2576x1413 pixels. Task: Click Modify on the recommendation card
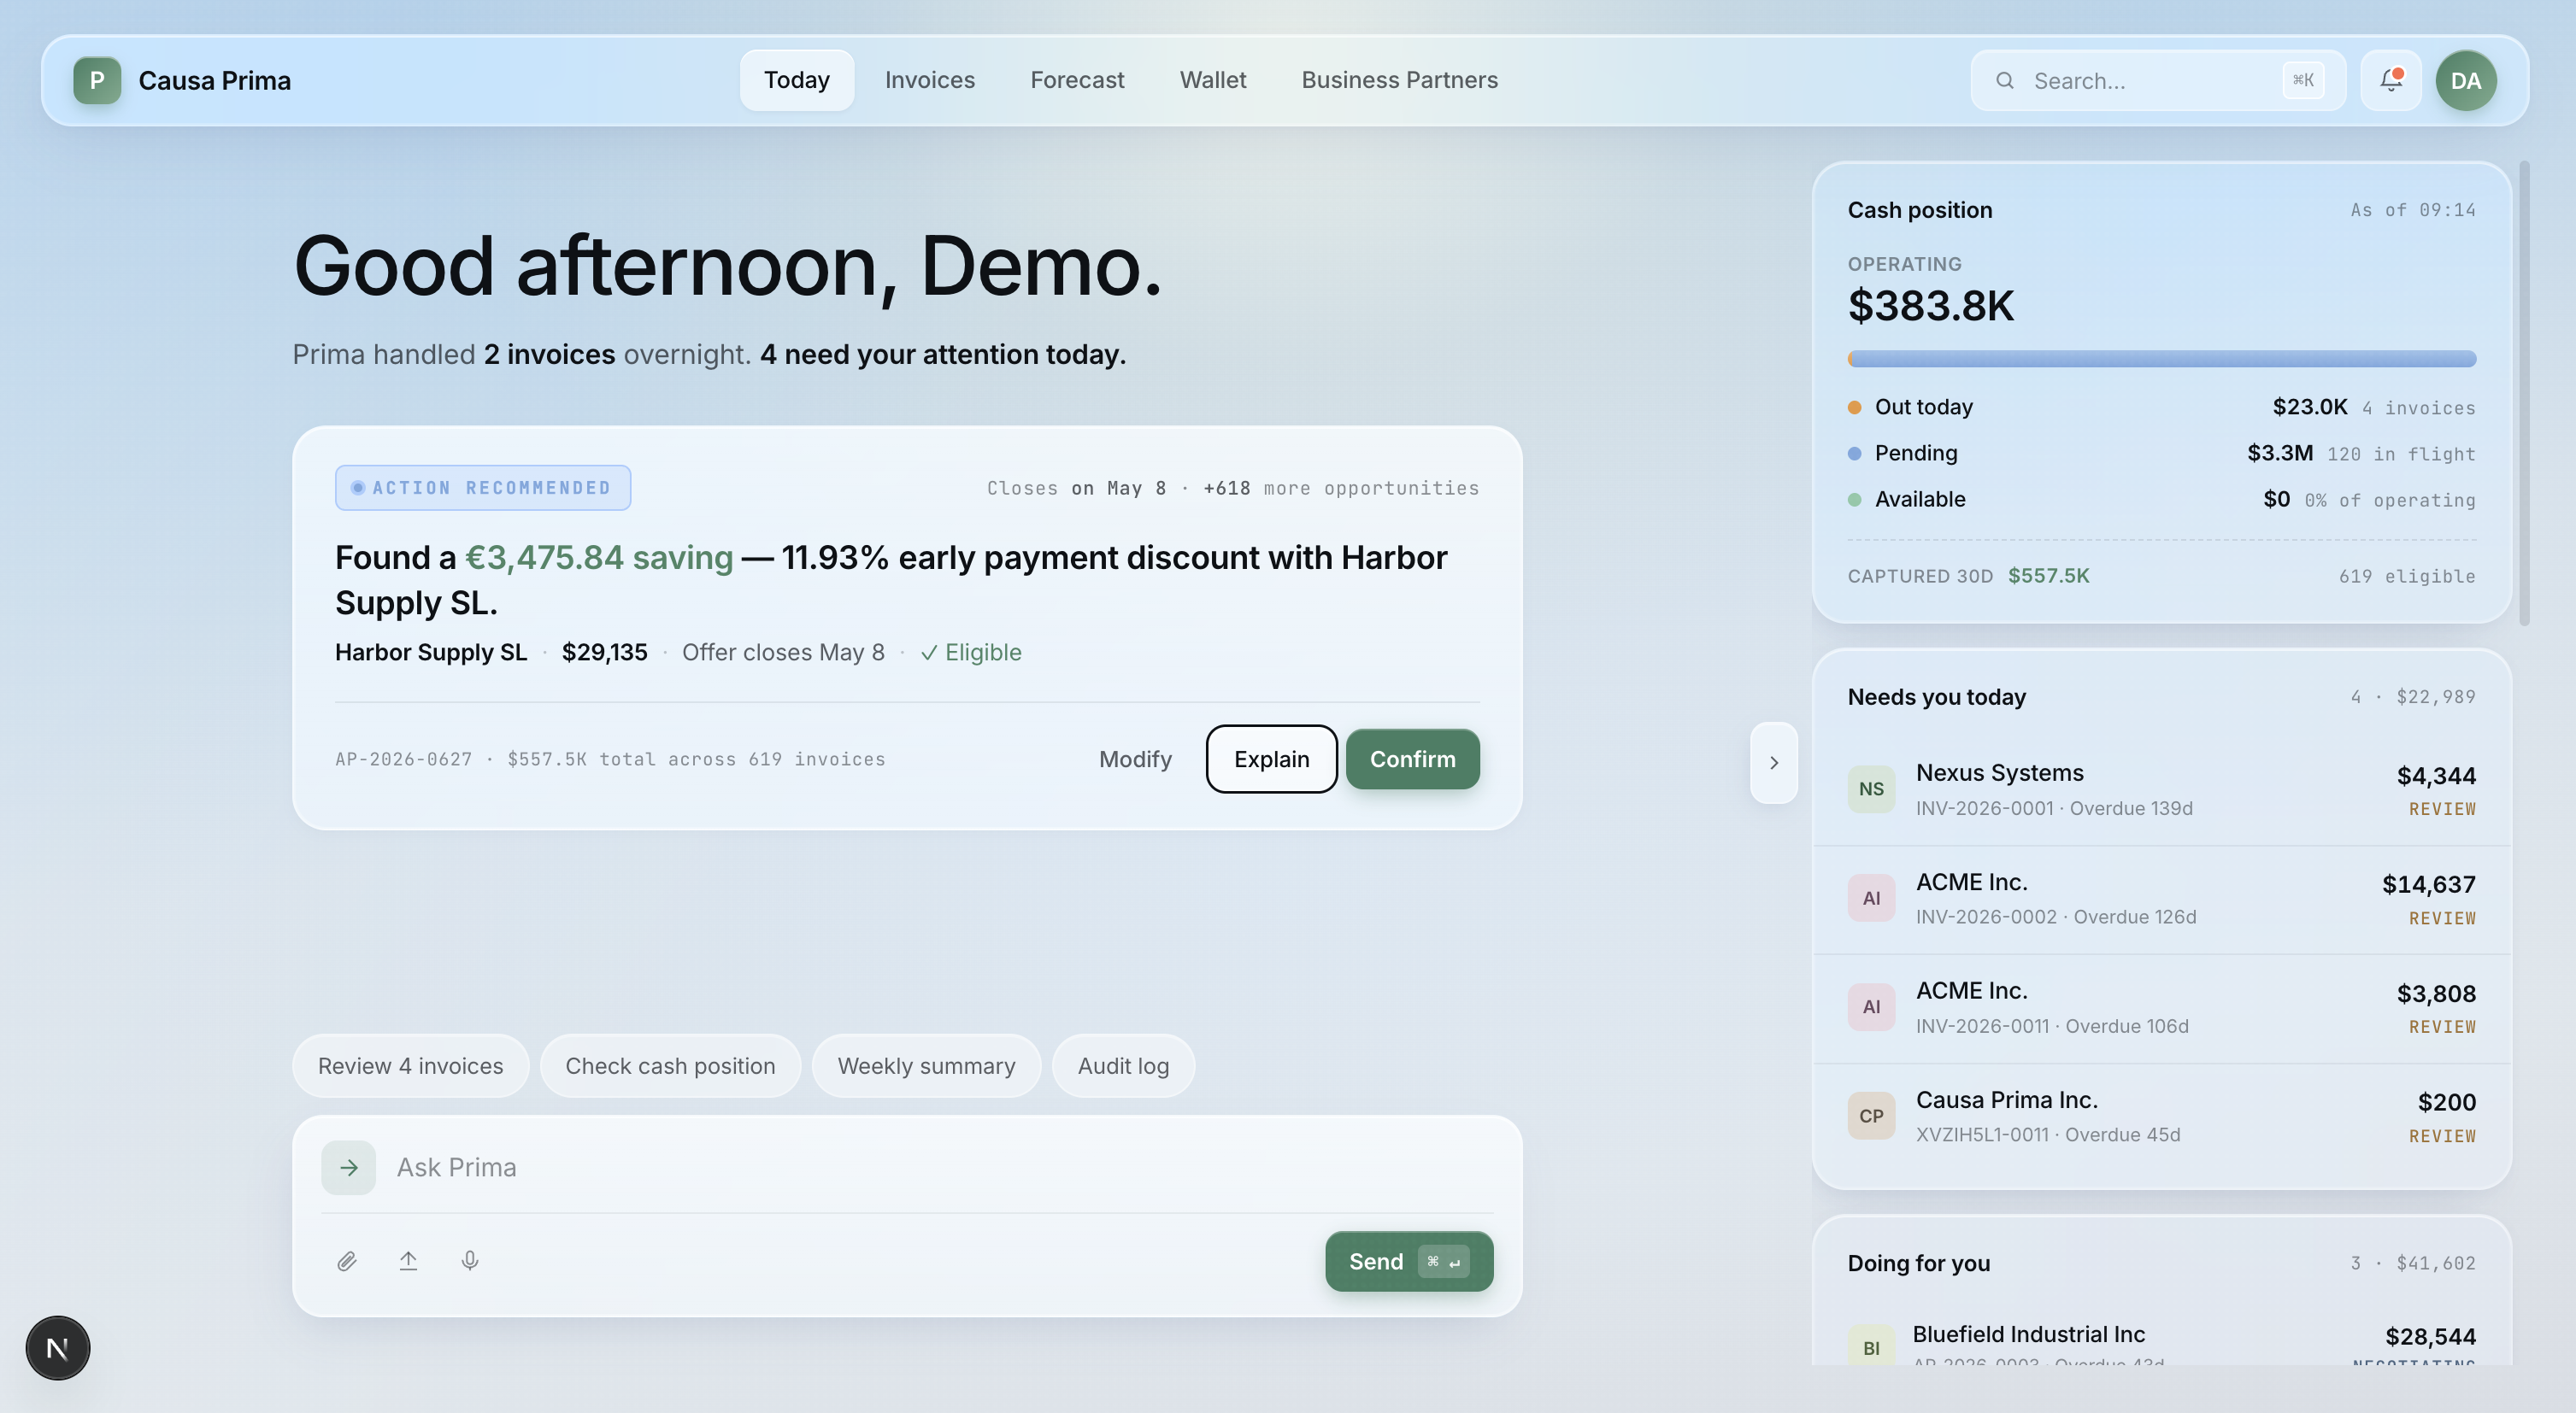1135,759
